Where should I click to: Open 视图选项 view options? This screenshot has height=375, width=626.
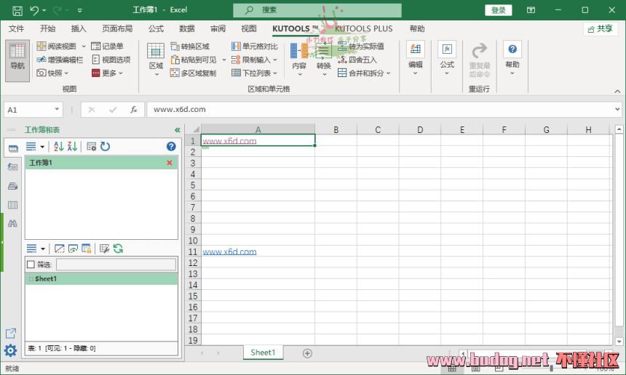tap(111, 60)
